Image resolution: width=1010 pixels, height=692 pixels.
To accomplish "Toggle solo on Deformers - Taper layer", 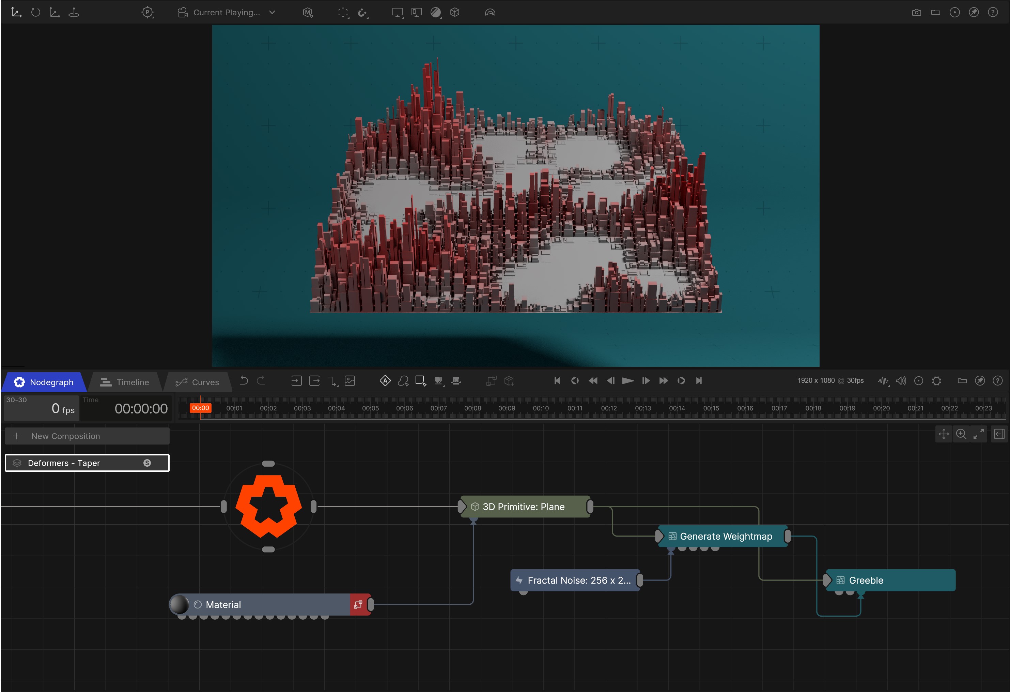I will pyautogui.click(x=147, y=463).
